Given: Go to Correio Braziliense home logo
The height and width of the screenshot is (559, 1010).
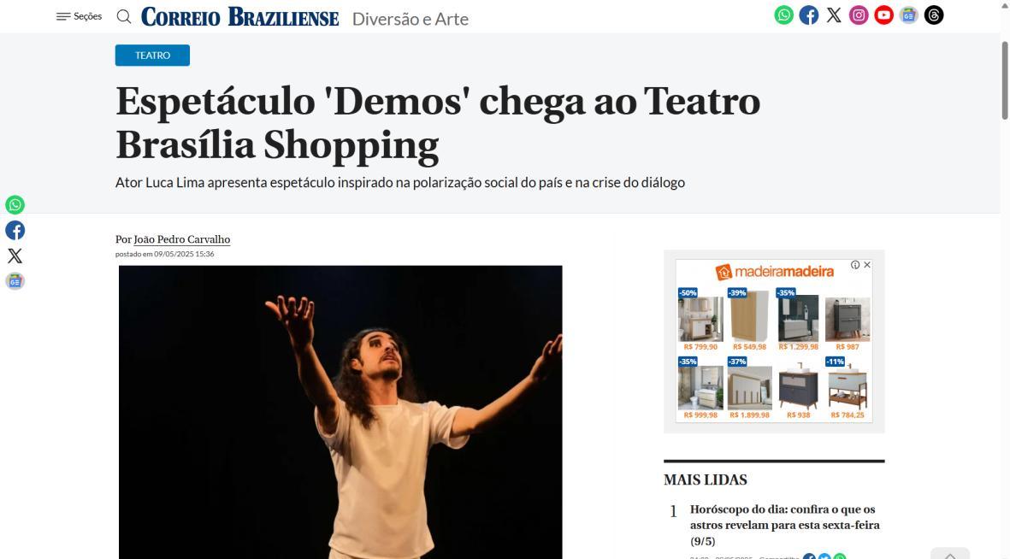Looking at the screenshot, I should click(239, 17).
